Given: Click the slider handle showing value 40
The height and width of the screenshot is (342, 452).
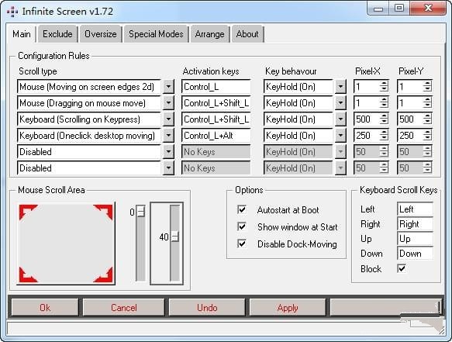Looking at the screenshot, I should point(175,237).
